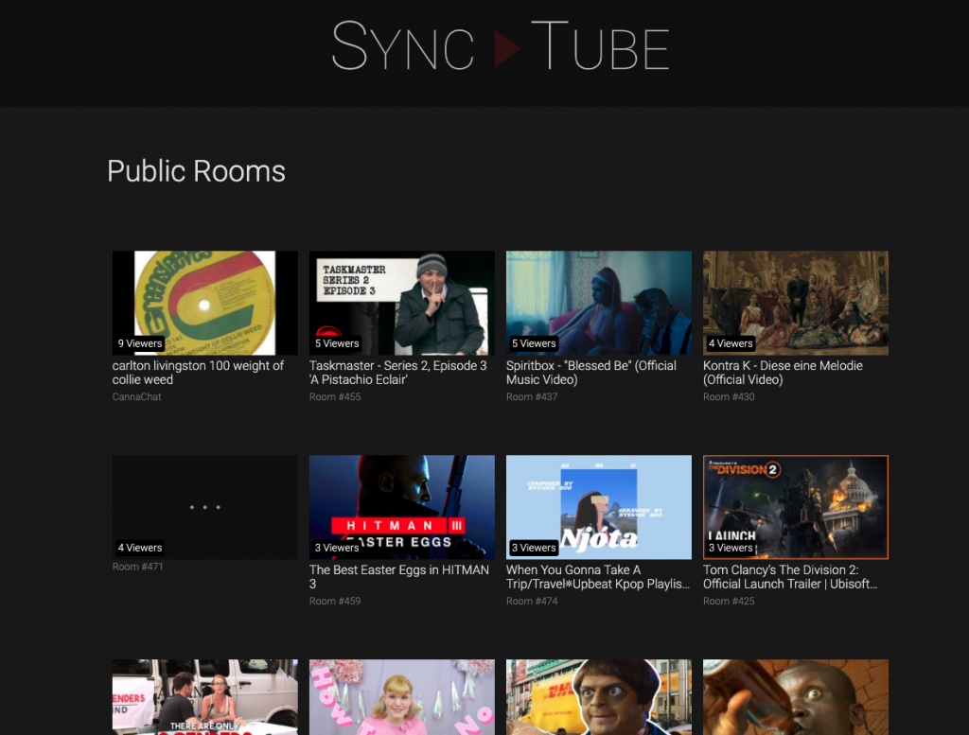This screenshot has width=969, height=735.
Task: Click the 'Taskmaster - Series 2, Episode 3' title
Action: 398,373
